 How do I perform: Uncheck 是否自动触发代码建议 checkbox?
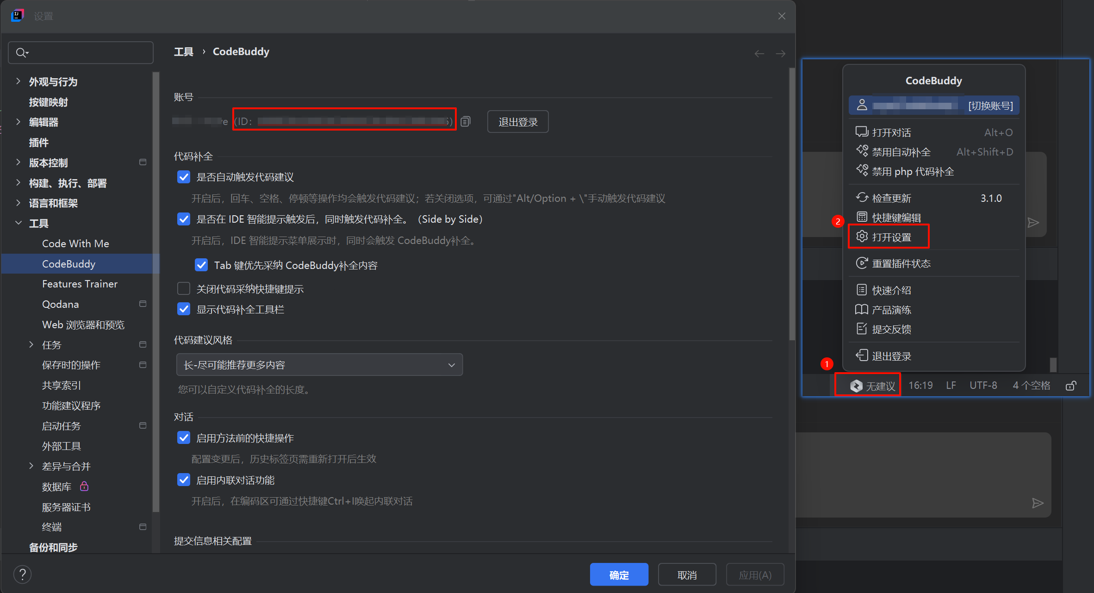[184, 177]
